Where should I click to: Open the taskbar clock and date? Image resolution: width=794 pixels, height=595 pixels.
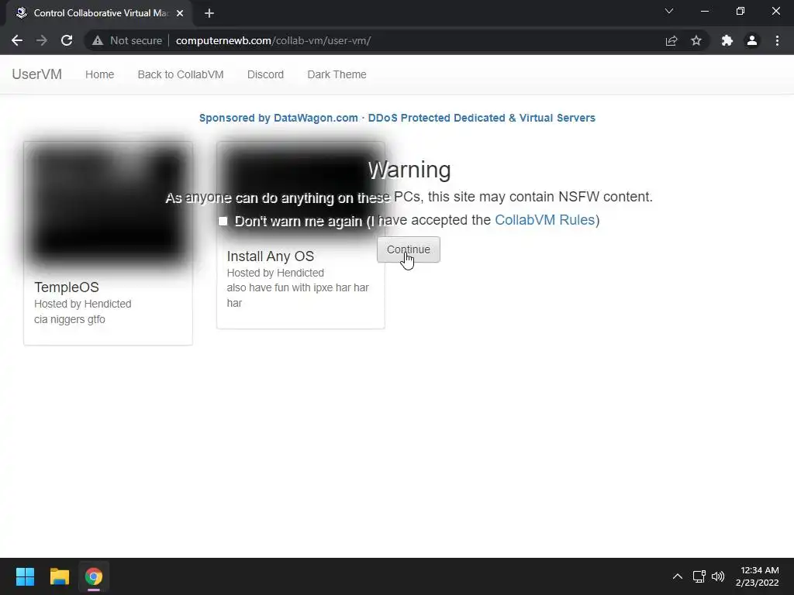coord(758,576)
